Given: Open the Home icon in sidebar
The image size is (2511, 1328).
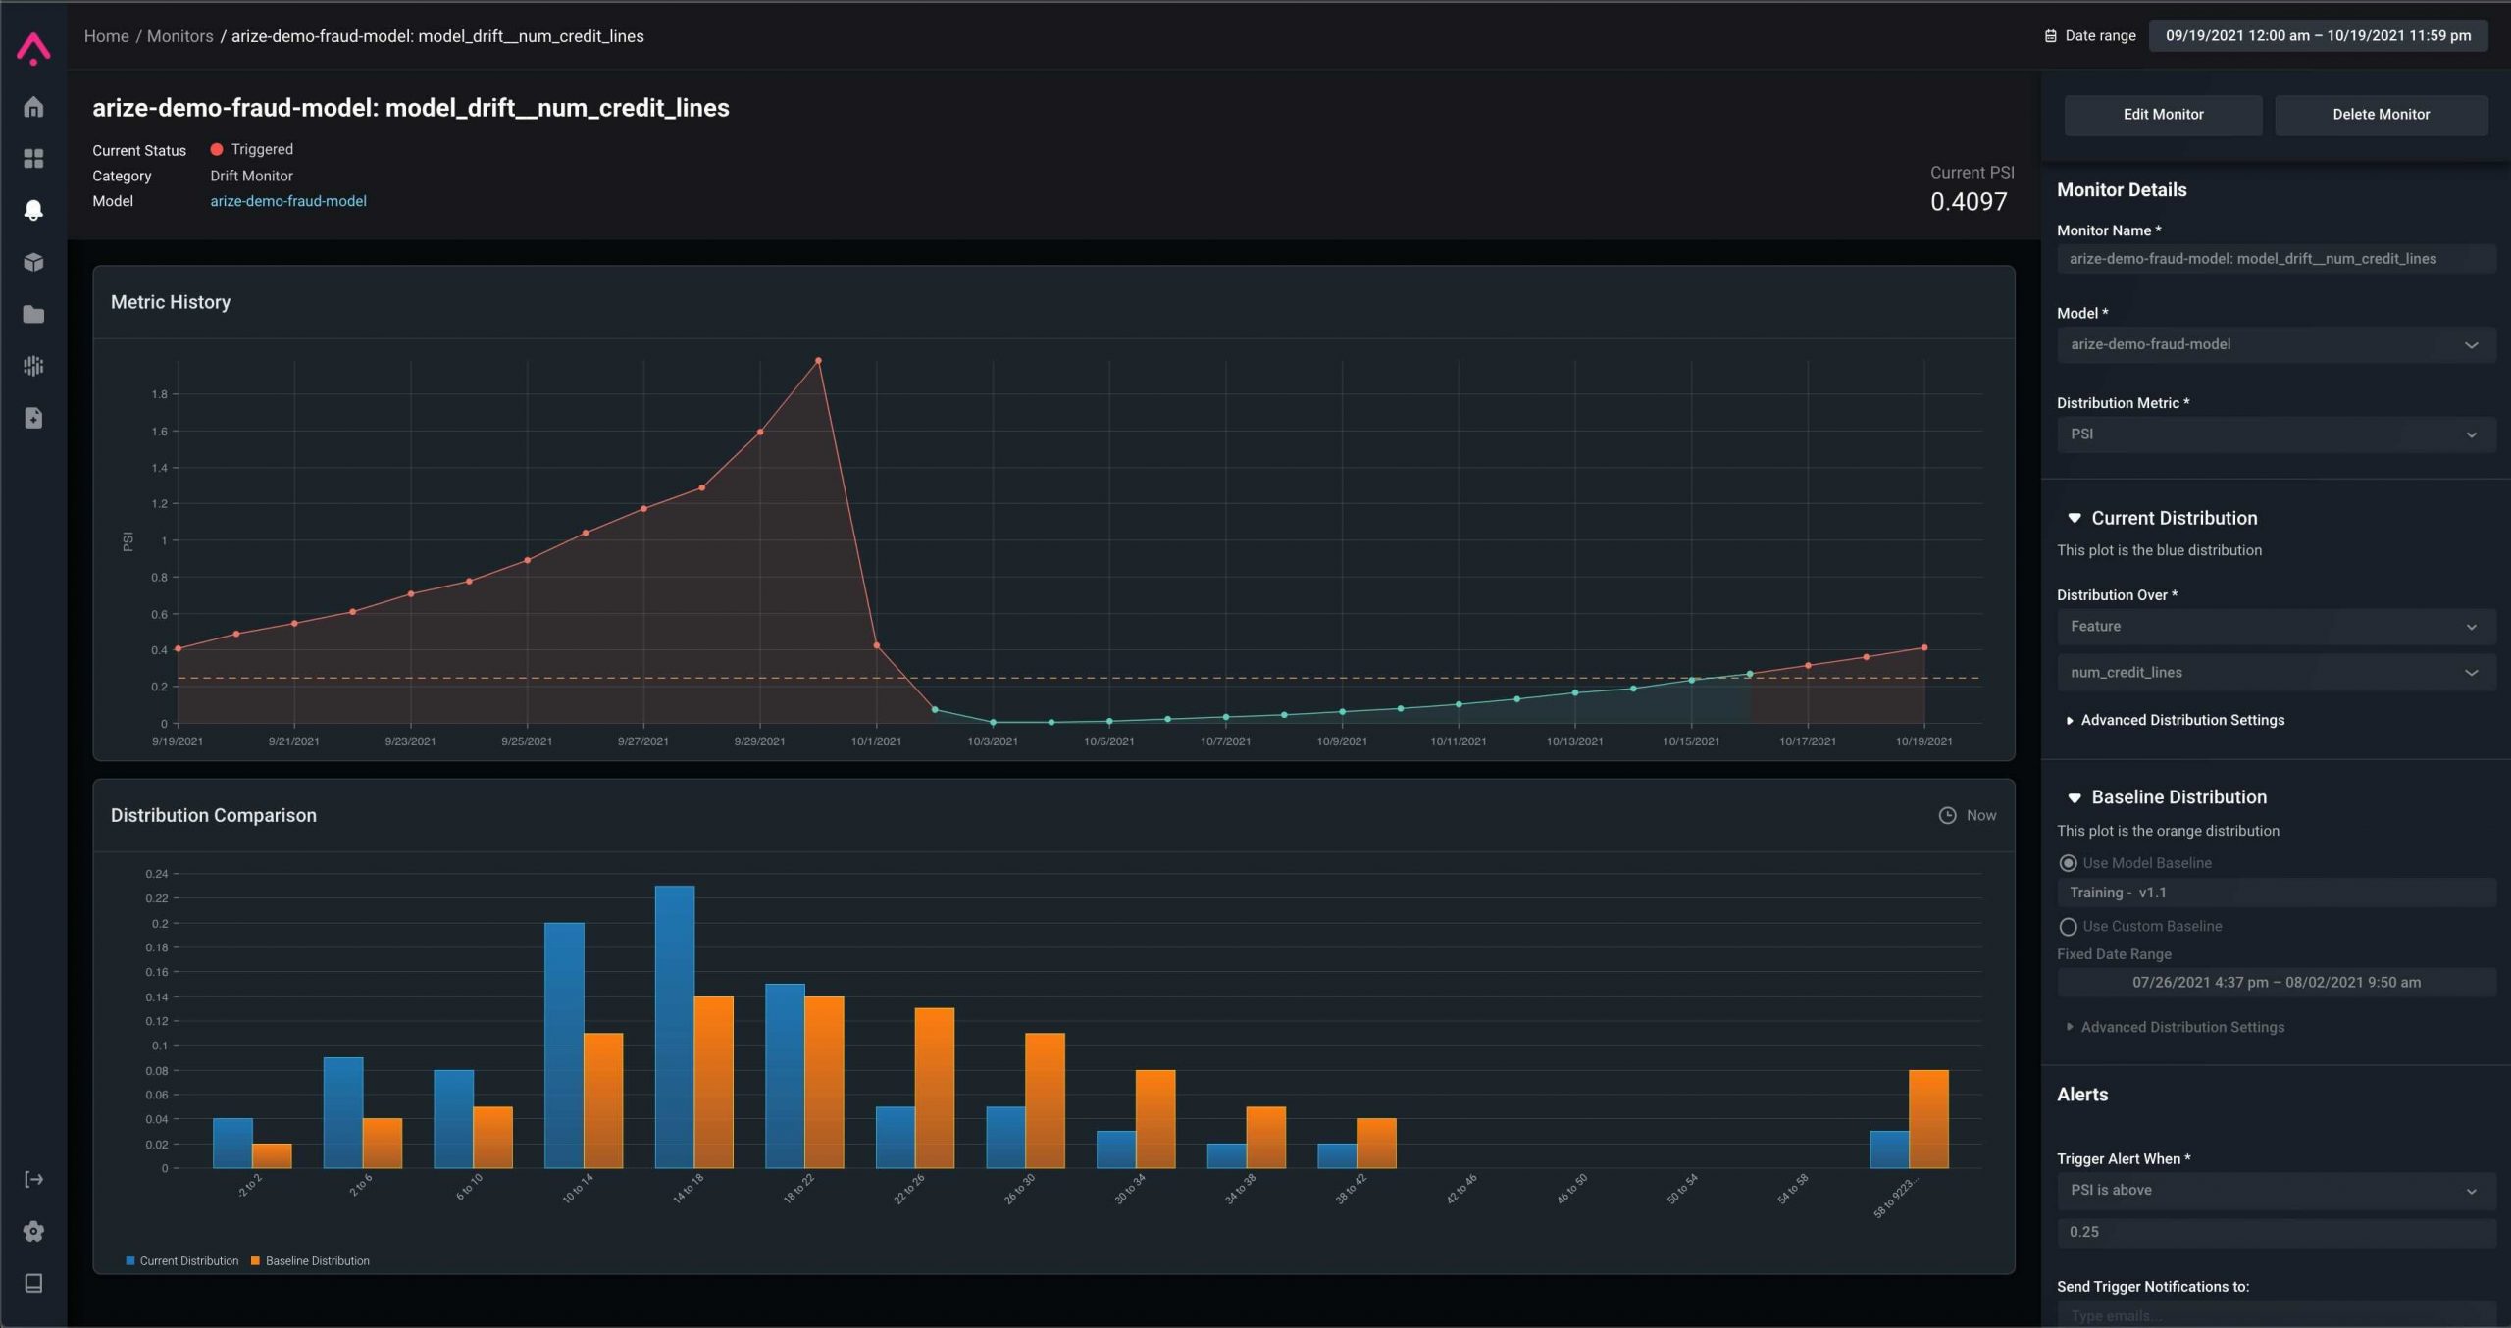Looking at the screenshot, I should coord(33,107).
